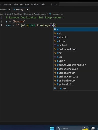Select the name breadcrumb folder
Screen dimensions: 98x130
point(43,14)
